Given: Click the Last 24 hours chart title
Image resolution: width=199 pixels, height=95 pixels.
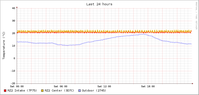Looking at the screenshot, I should (x=99, y=4).
